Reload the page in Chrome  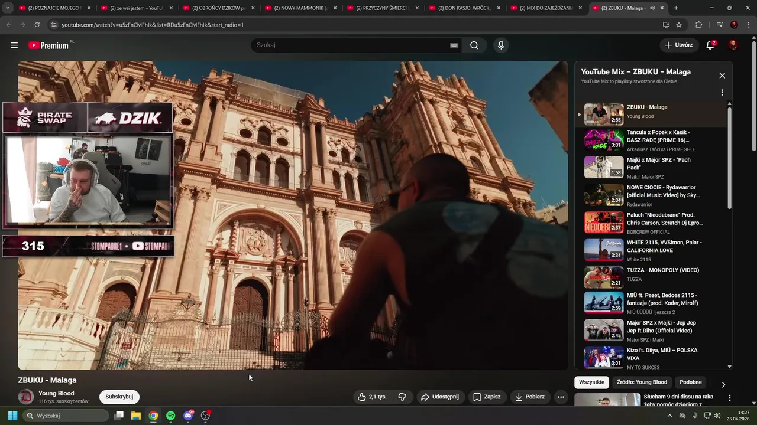click(x=37, y=25)
